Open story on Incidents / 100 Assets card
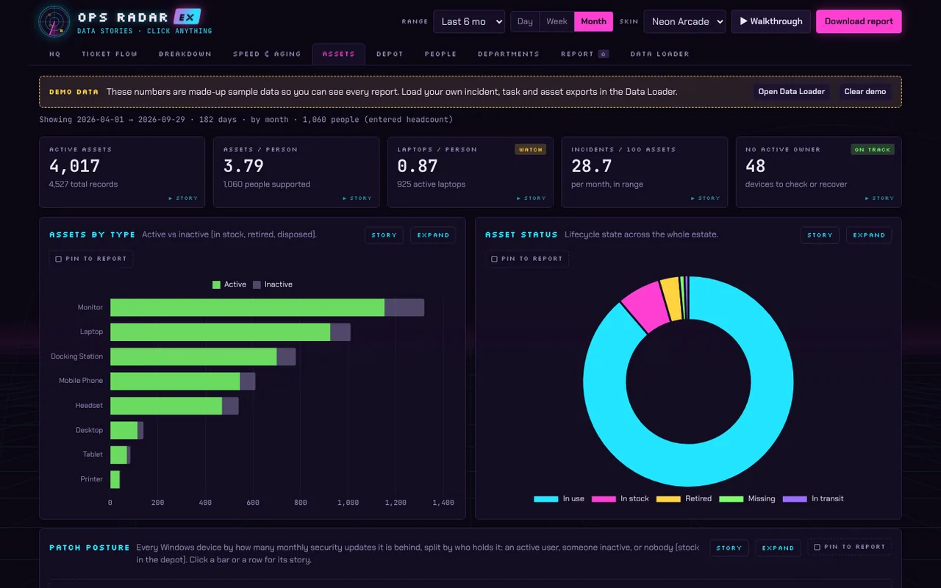 click(x=706, y=198)
